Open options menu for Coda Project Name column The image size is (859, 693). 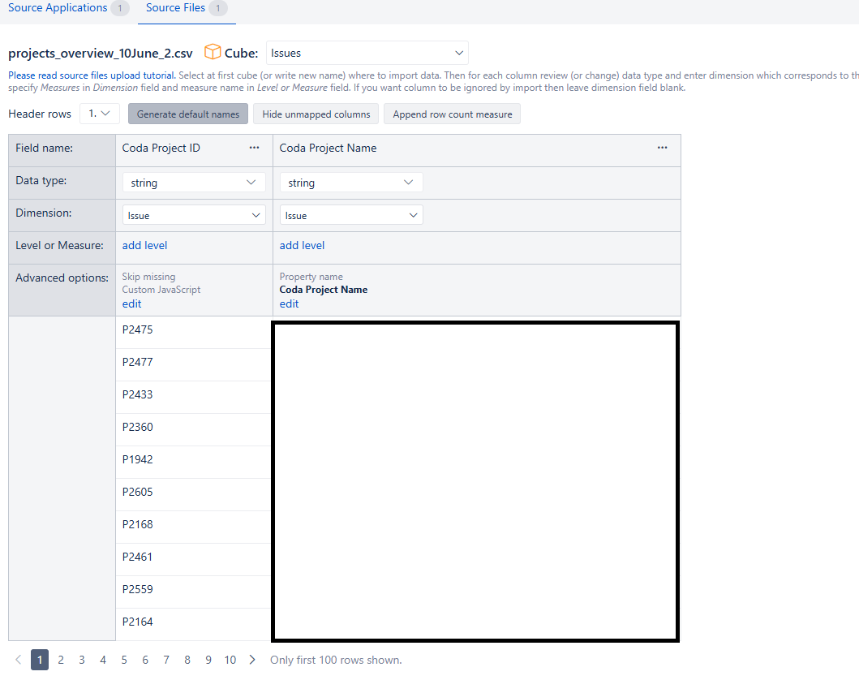(663, 148)
